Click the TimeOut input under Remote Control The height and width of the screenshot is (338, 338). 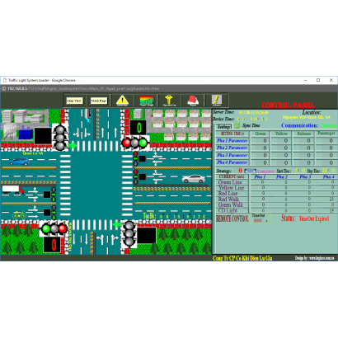point(258,220)
